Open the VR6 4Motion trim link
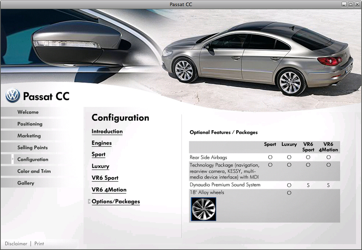The width and height of the screenshot is (362, 250). pos(109,190)
